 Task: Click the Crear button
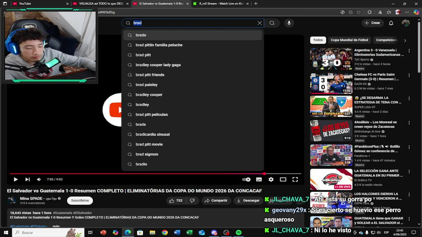(x=373, y=23)
